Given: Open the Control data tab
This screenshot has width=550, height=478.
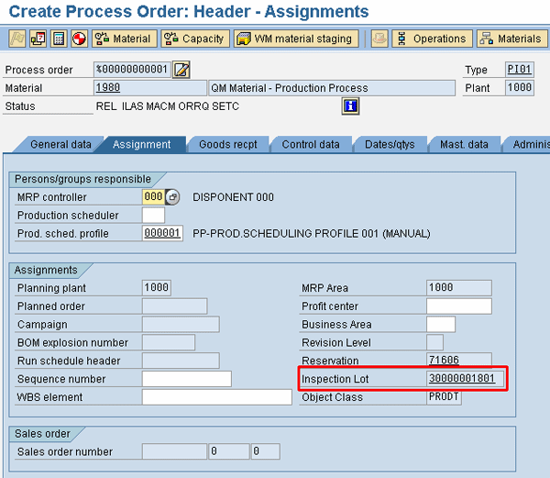Looking at the screenshot, I should (311, 144).
